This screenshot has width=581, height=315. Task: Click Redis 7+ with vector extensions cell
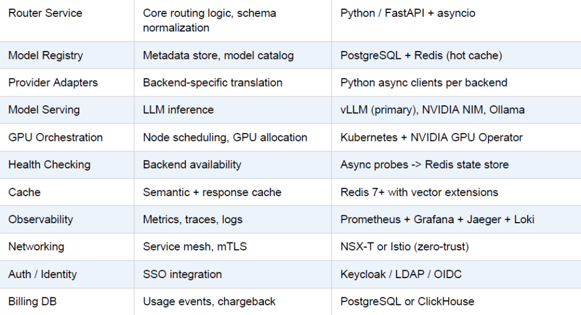tap(419, 193)
